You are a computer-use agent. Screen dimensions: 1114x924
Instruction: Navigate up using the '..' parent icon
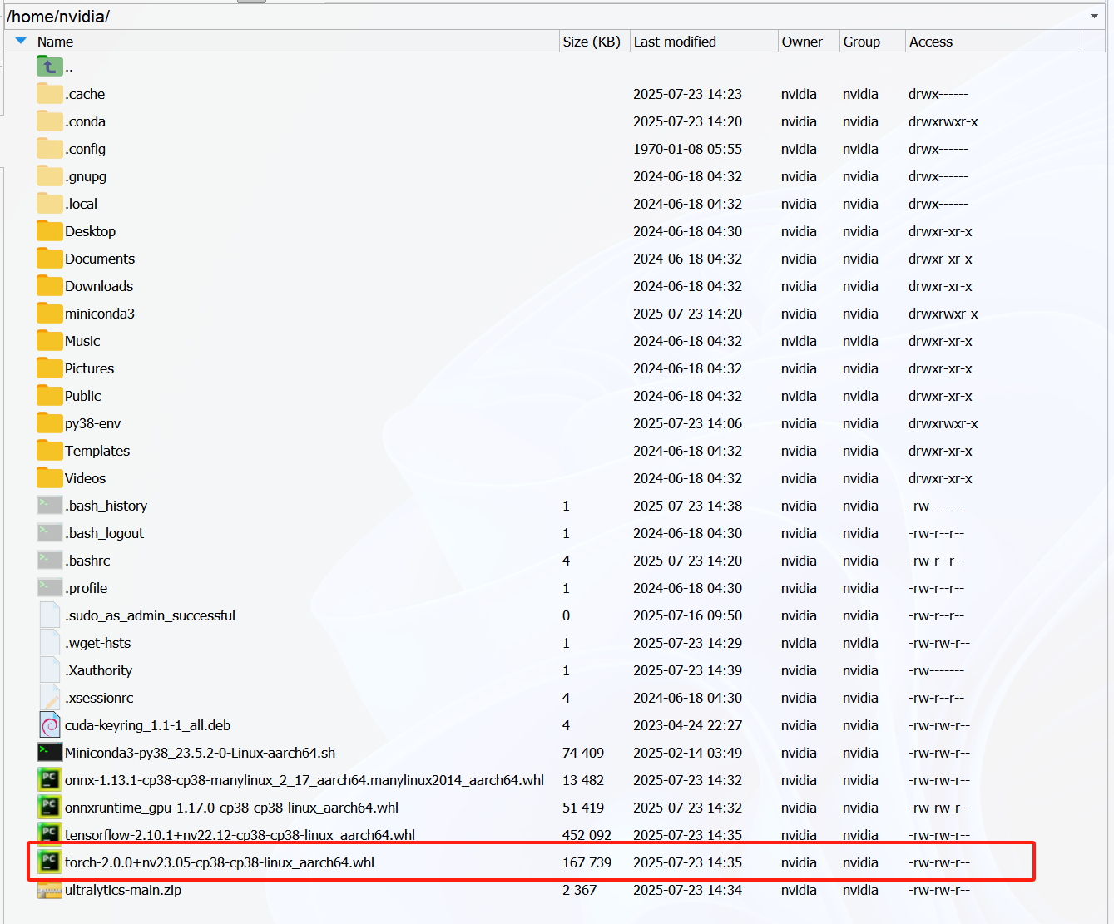(49, 66)
